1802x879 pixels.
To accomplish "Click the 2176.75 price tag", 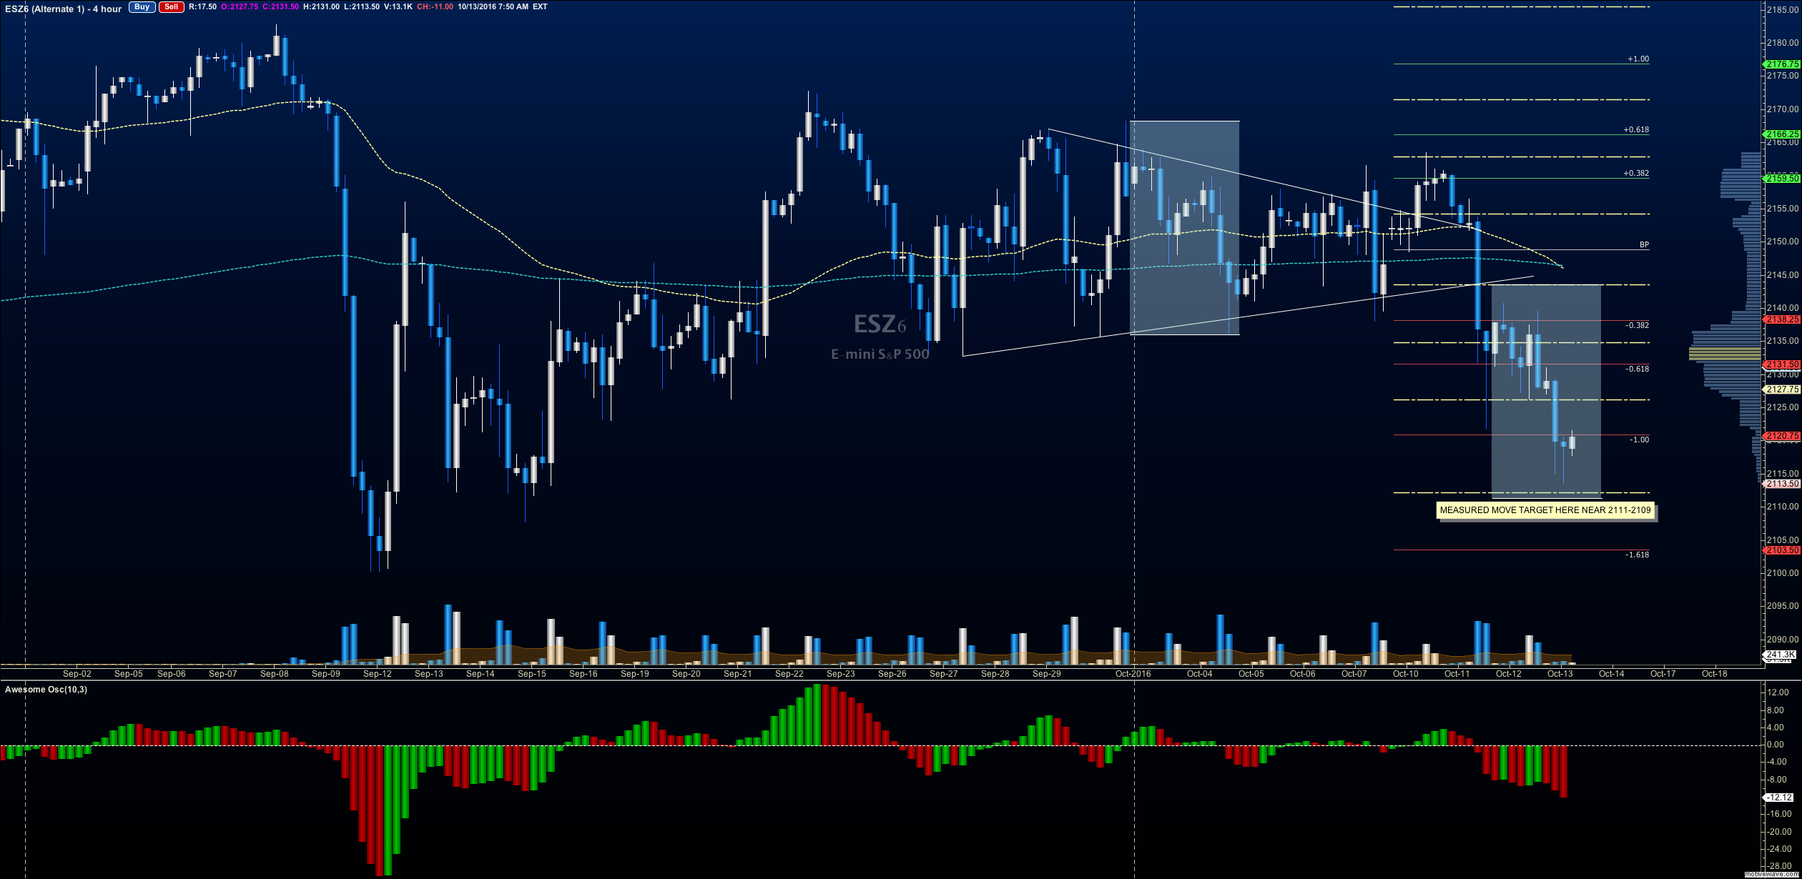I will (1781, 64).
